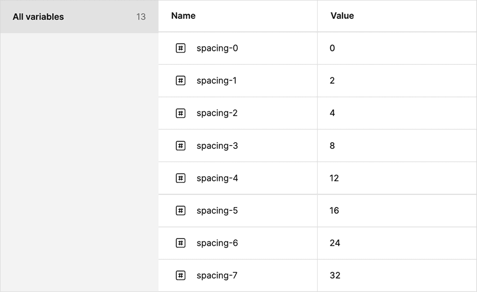
Task: Click the spacing-4 value cell showing 12
Action: pyautogui.click(x=397, y=178)
